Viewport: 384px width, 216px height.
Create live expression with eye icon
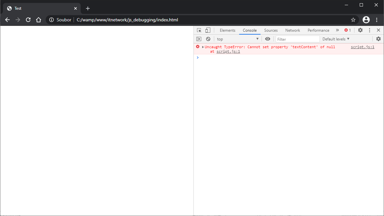pos(267,39)
